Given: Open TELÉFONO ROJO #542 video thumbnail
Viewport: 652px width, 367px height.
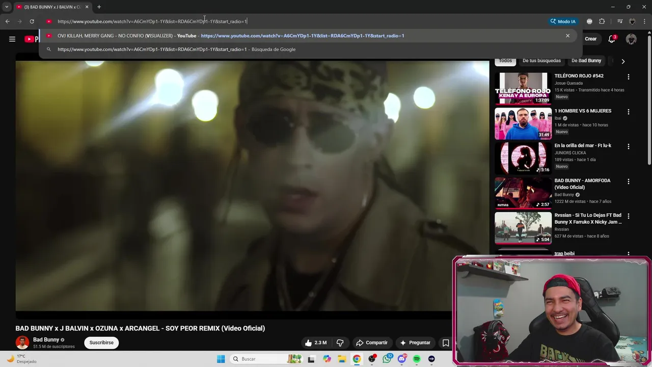Looking at the screenshot, I should click(x=523, y=88).
